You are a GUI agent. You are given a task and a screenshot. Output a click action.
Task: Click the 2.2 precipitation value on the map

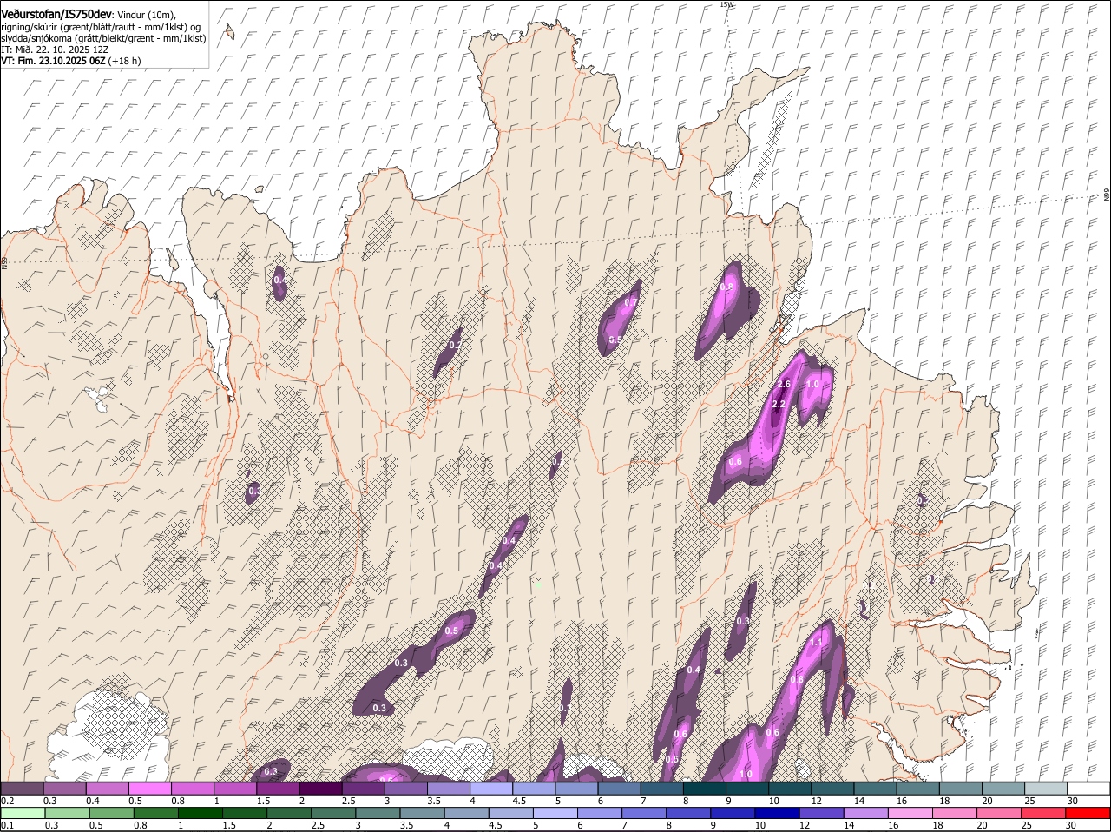pyautogui.click(x=779, y=405)
